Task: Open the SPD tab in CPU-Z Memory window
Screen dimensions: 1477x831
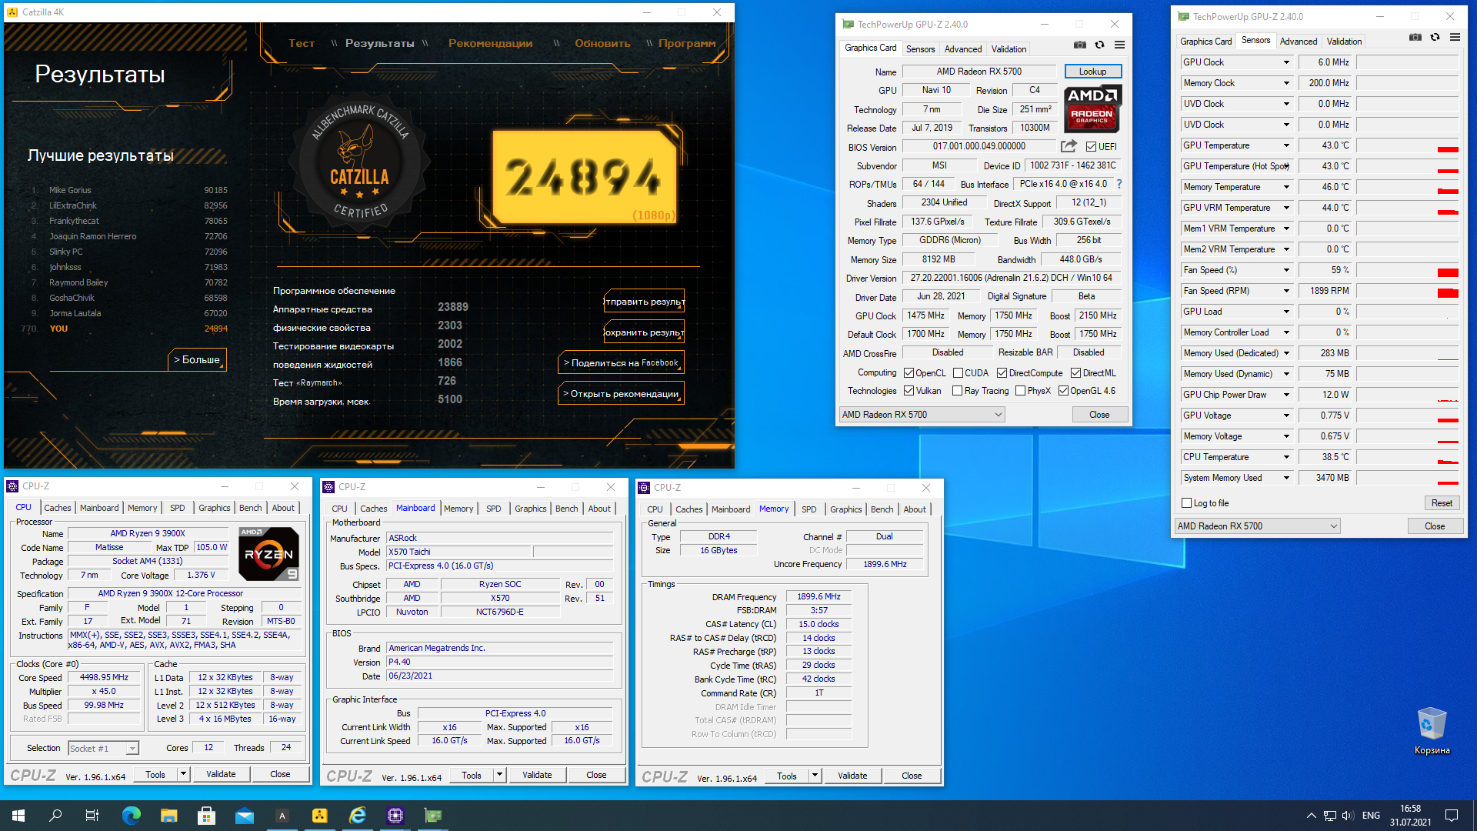Action: (x=809, y=509)
